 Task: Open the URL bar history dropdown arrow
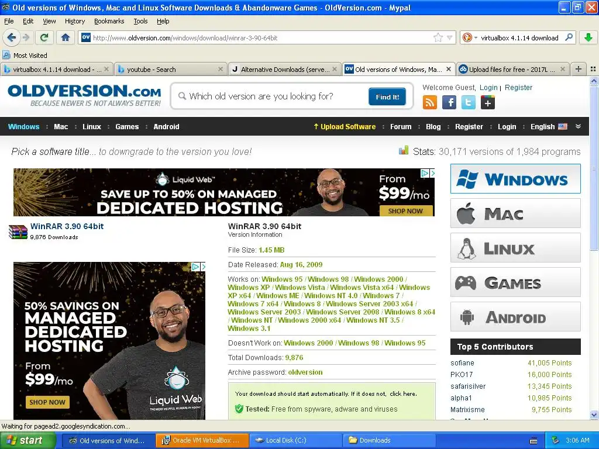450,37
